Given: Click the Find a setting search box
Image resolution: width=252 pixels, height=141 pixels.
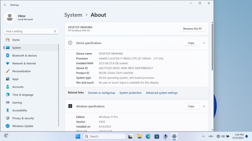Looking at the screenshot, I should [29, 31].
